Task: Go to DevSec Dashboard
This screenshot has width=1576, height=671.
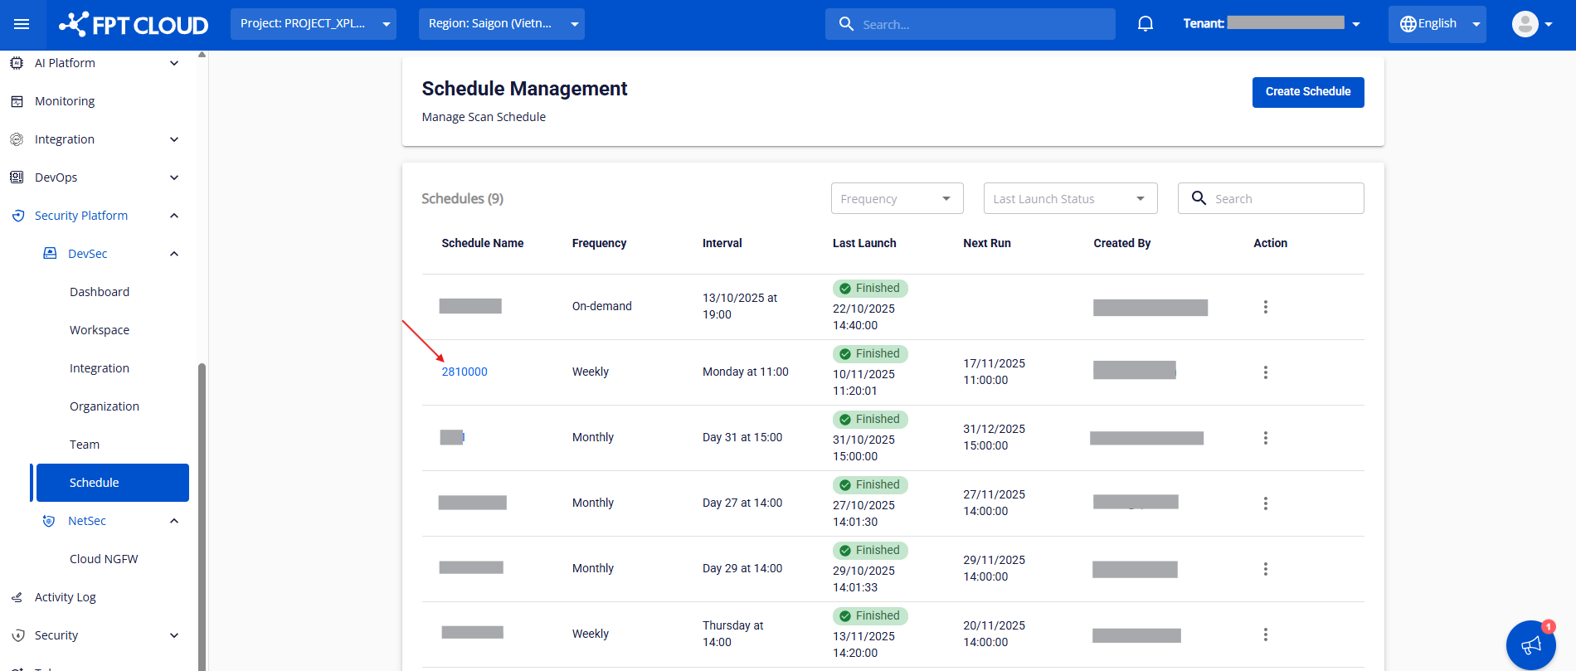Action: tap(100, 292)
